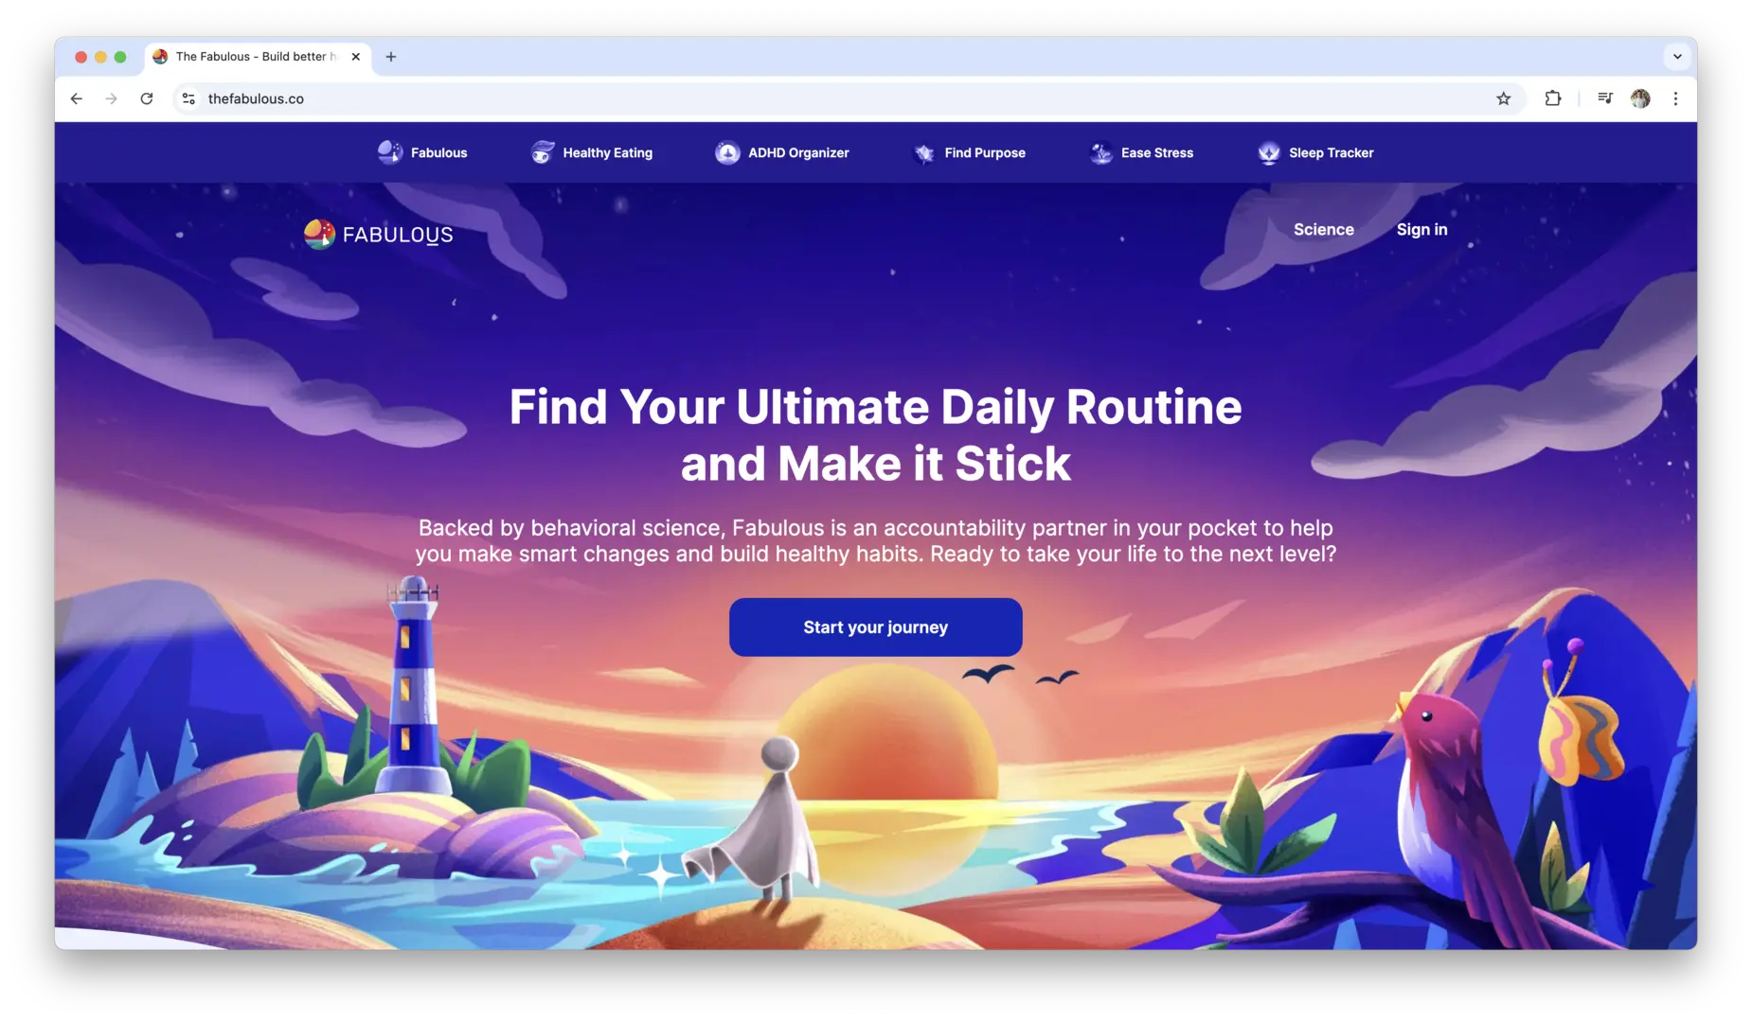This screenshot has height=1022, width=1752.
Task: Click the Find Purpose icon
Action: tap(923, 152)
